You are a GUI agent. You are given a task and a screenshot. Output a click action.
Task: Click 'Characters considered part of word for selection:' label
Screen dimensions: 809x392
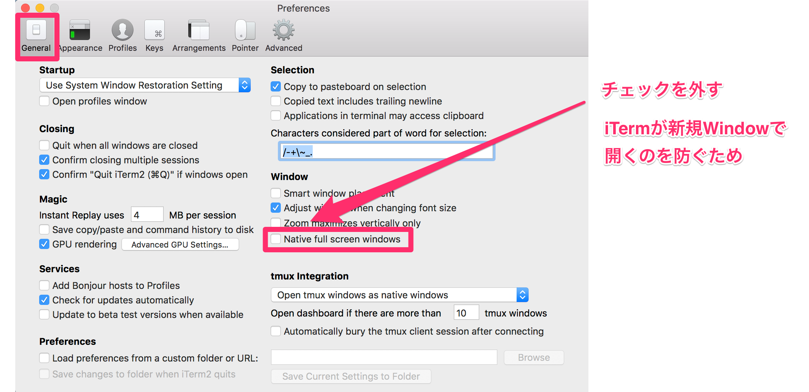point(379,133)
